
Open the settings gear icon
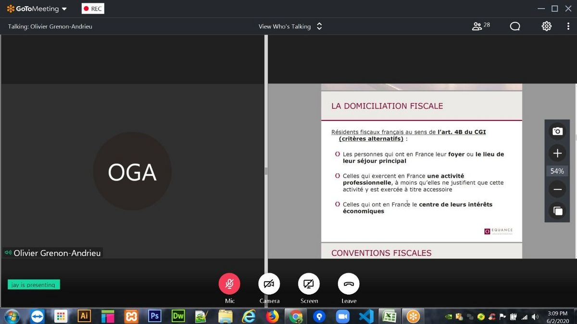(547, 26)
